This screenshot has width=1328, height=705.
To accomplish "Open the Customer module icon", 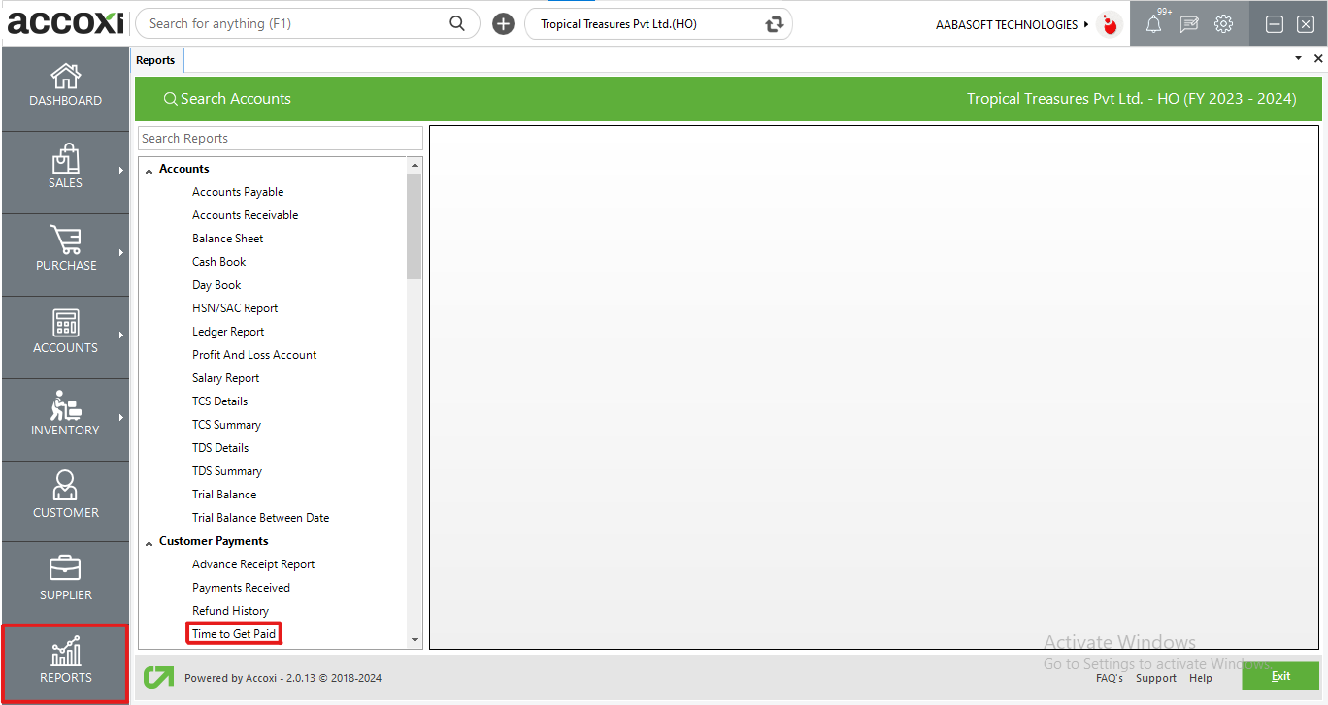I will (65, 497).
